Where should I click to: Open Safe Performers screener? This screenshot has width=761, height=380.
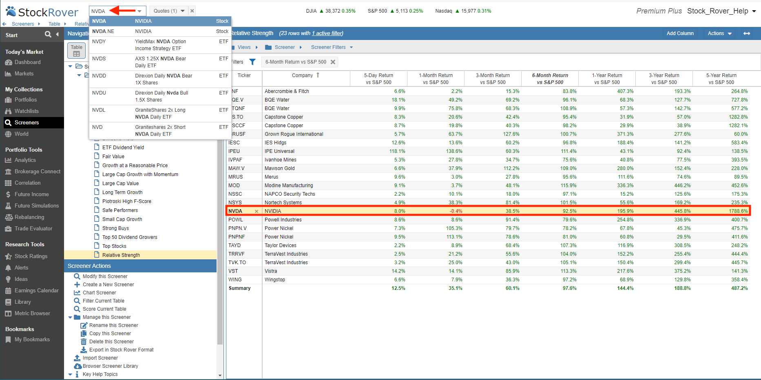pyautogui.click(x=120, y=210)
